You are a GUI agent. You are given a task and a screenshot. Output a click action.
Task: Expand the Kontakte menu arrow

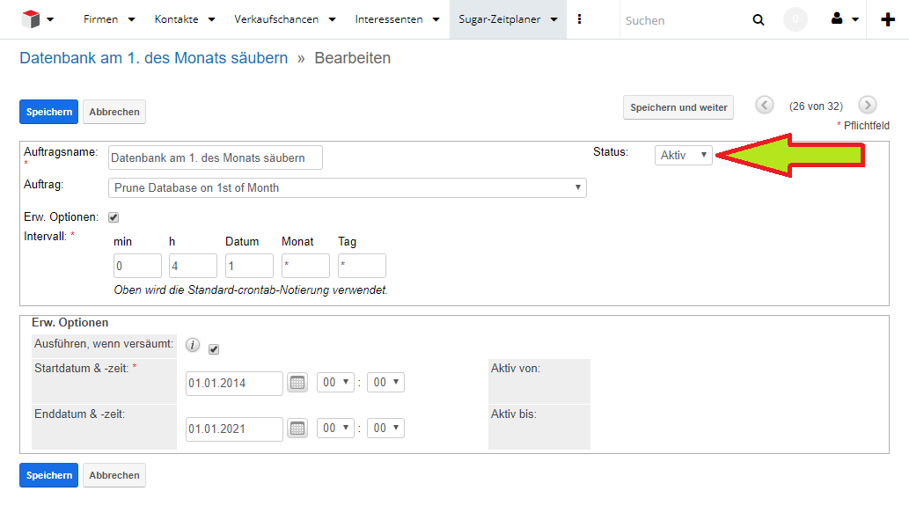pos(211,19)
